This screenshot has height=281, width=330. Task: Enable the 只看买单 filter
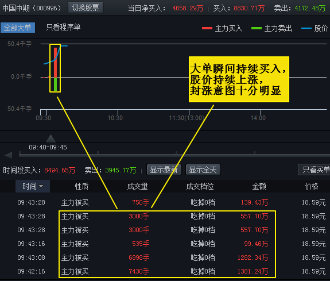pyautogui.click(x=315, y=170)
